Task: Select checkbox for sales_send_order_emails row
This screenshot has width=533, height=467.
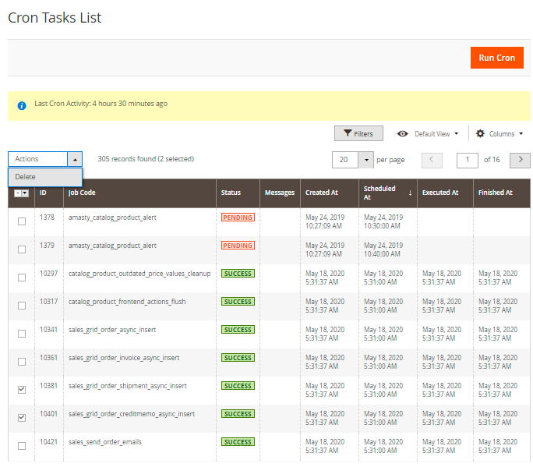Action: point(22,445)
